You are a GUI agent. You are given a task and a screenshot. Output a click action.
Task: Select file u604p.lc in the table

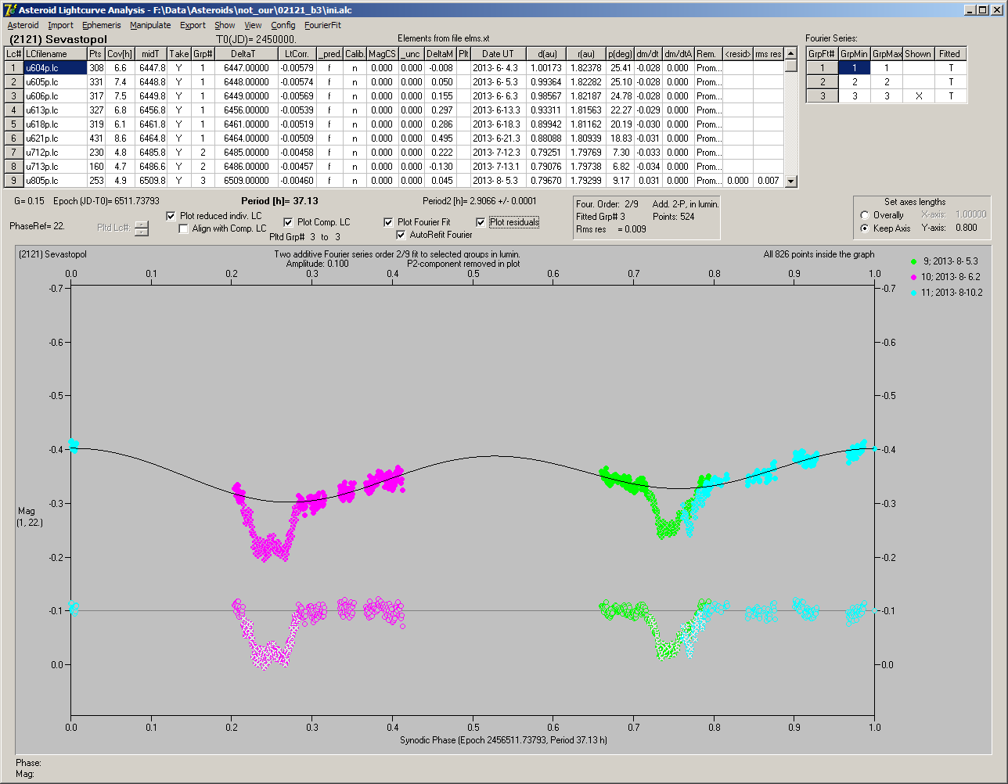(x=54, y=68)
